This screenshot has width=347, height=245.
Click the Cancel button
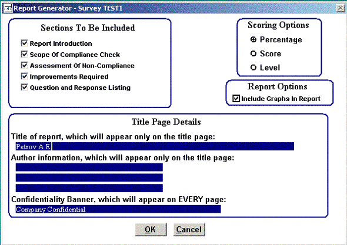pos(189,230)
